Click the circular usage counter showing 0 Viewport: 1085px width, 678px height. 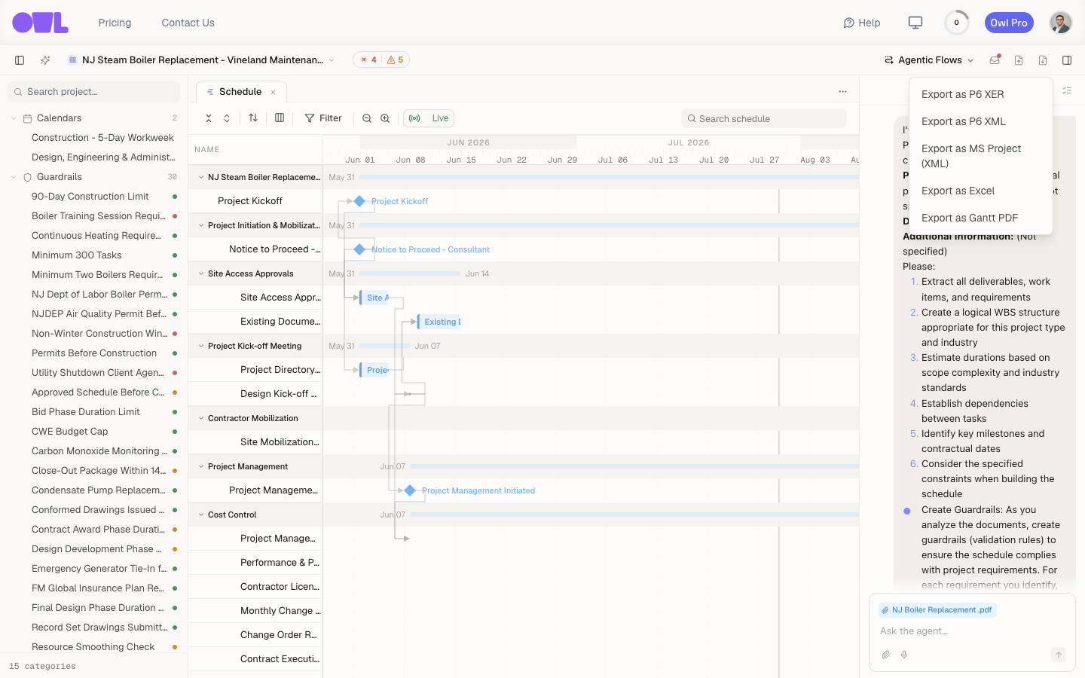(x=957, y=23)
